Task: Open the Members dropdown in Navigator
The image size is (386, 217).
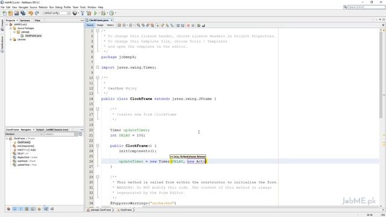Action: point(24,134)
